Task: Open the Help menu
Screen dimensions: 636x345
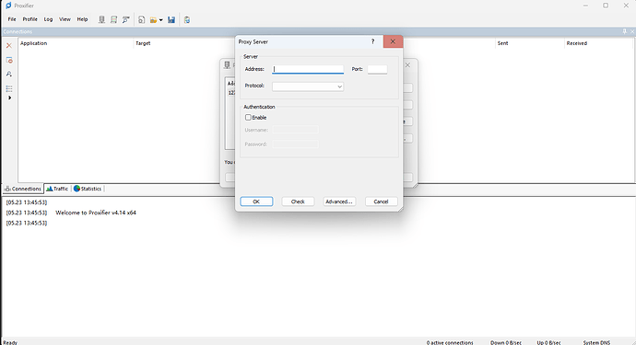Action: [82, 19]
